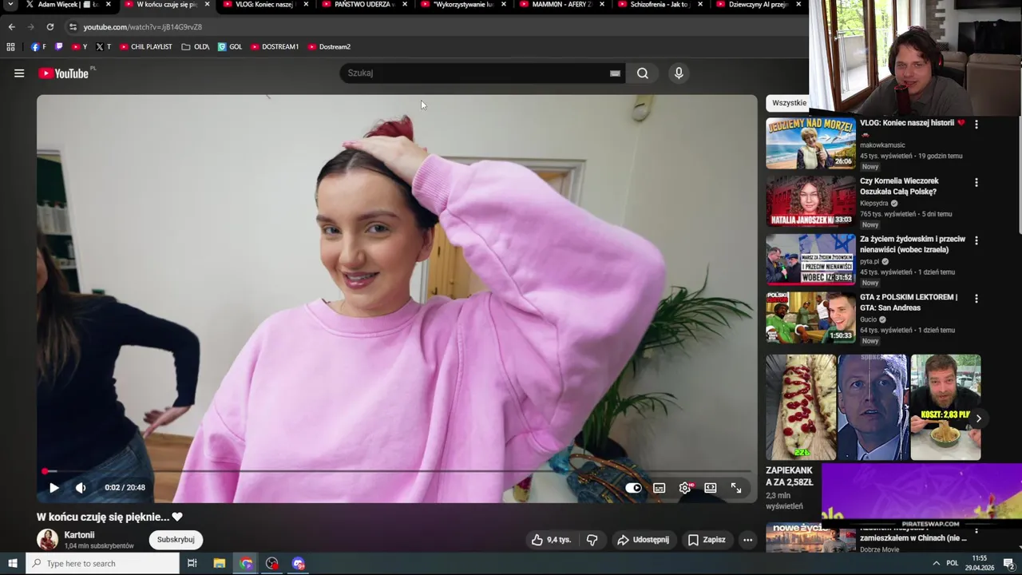
Task: Open Task View on the taskbar
Action: click(192, 564)
